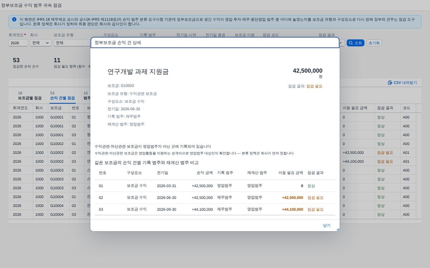This screenshot has width=430, height=268.
Task: Click the G10004 cell in background row 03
Action: (57, 214)
